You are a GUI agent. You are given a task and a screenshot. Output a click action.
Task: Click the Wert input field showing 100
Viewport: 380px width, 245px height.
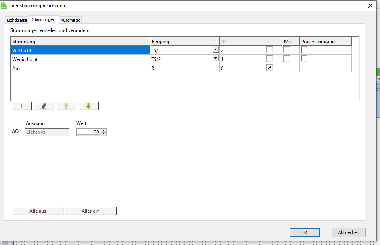[88, 132]
